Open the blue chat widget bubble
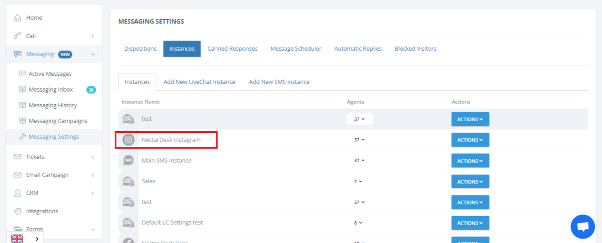This screenshot has height=243, width=602. (x=583, y=227)
